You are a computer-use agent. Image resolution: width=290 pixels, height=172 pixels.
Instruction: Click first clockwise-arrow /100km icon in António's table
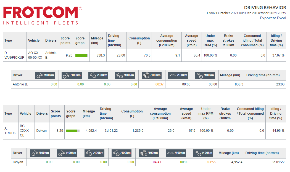[45, 75]
